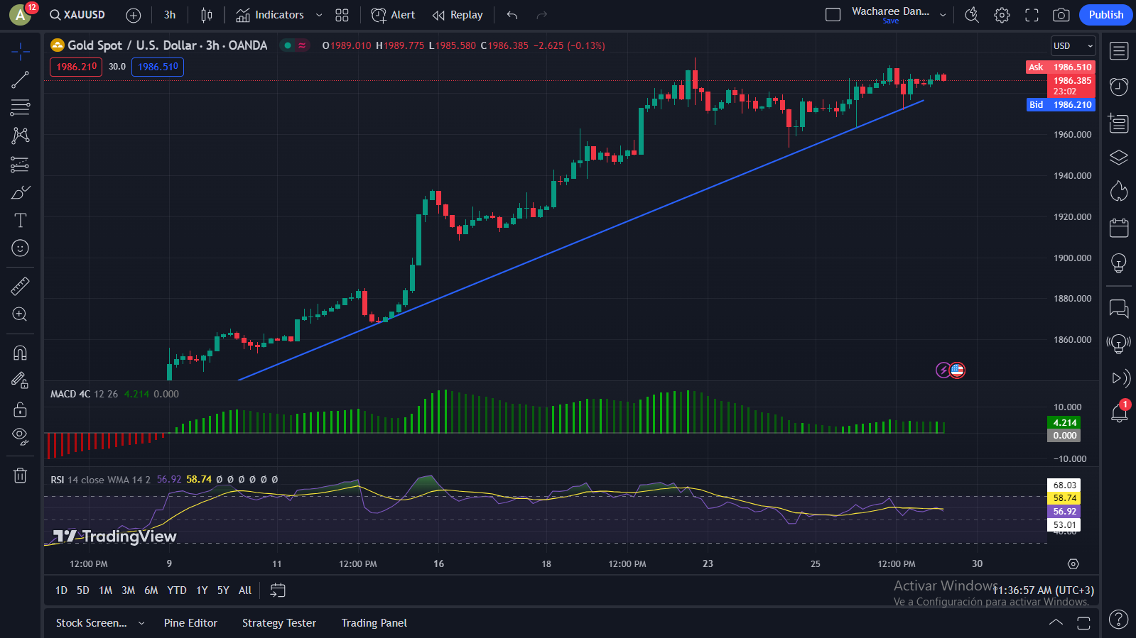
Task: Open the economic calendar icon
Action: 1119,228
